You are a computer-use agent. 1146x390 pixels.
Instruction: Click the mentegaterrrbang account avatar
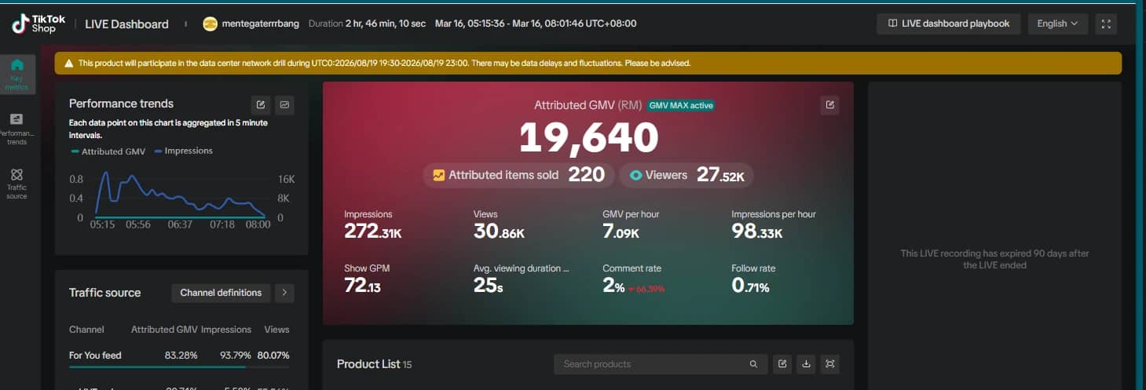pyautogui.click(x=210, y=24)
